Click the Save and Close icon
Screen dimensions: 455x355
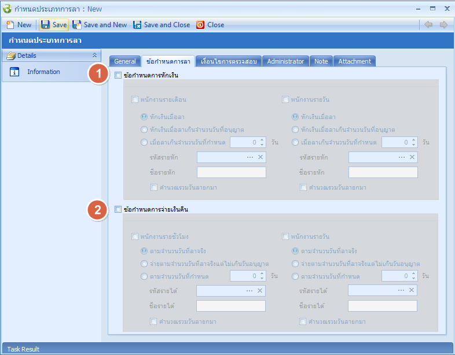click(x=137, y=25)
